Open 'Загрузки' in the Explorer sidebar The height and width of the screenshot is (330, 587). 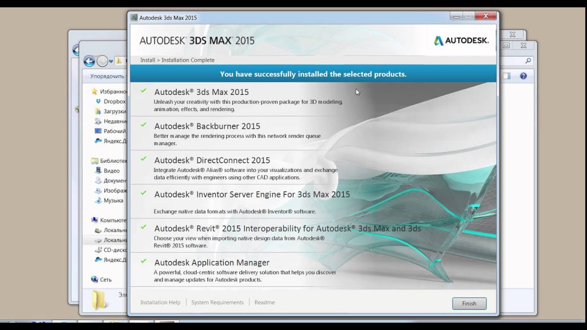pos(111,111)
